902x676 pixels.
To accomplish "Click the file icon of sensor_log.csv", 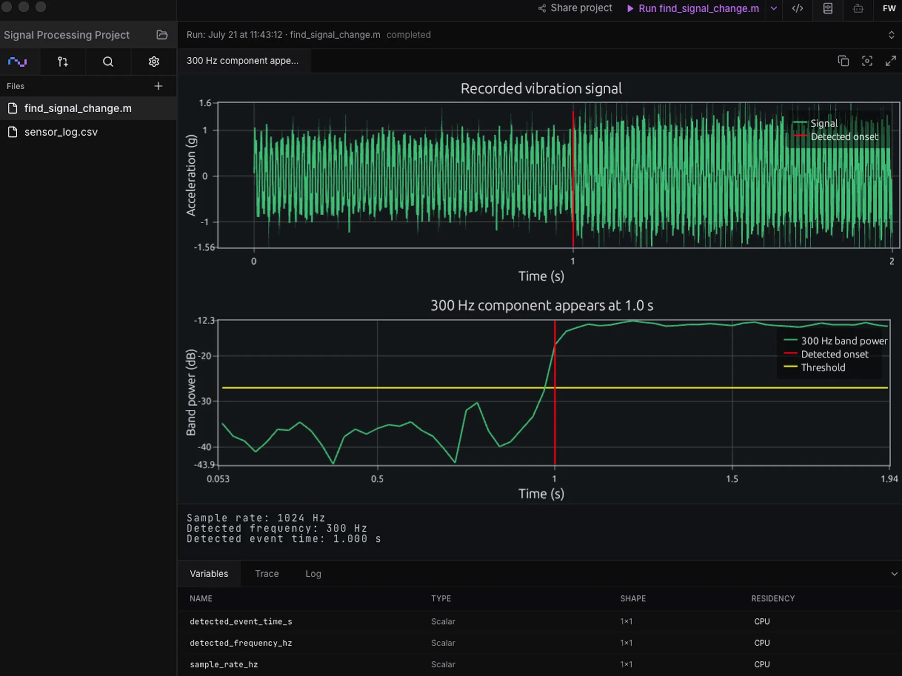I will tap(13, 132).
